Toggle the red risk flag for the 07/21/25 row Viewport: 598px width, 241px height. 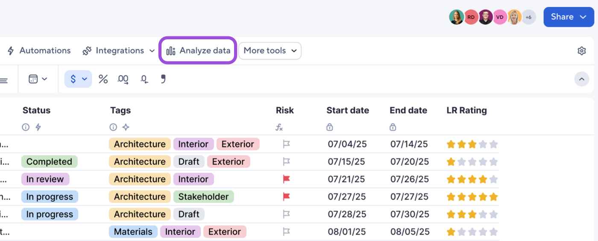[x=287, y=179]
